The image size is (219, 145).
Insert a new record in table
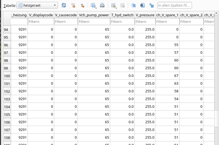tap(113, 5)
